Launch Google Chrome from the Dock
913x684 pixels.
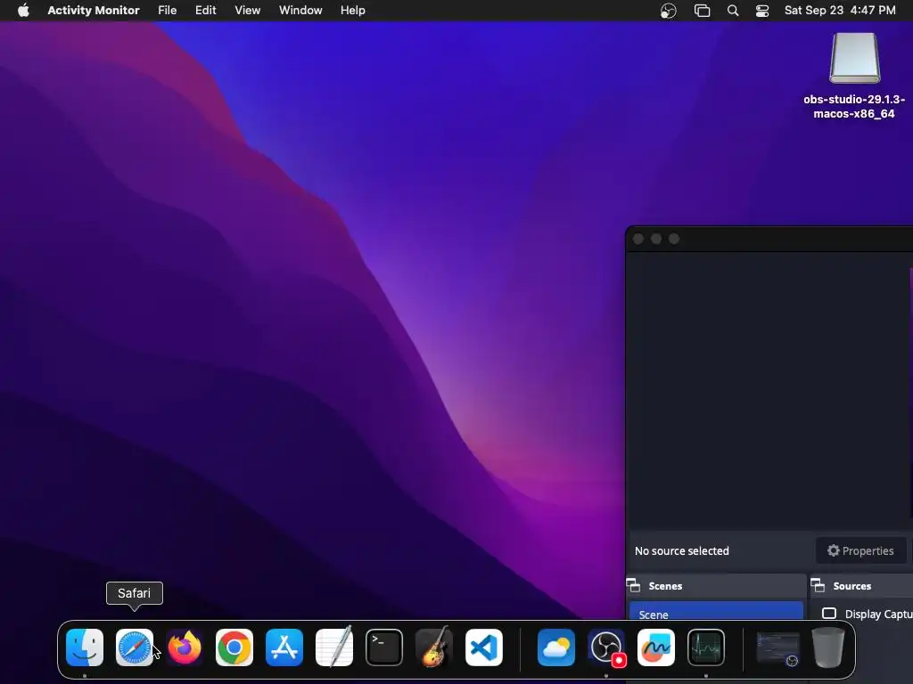234,647
